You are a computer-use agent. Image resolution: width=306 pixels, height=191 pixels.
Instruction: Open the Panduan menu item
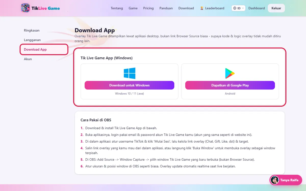(x=166, y=8)
